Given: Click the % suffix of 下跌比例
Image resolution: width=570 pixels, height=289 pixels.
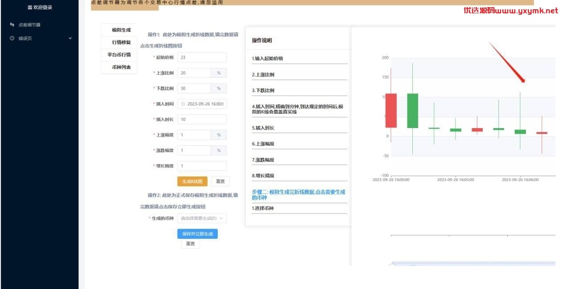Looking at the screenshot, I should [219, 88].
